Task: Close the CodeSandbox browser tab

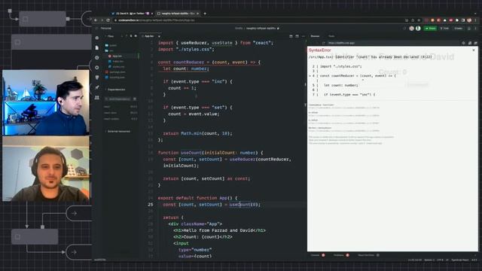Action: (x=197, y=14)
